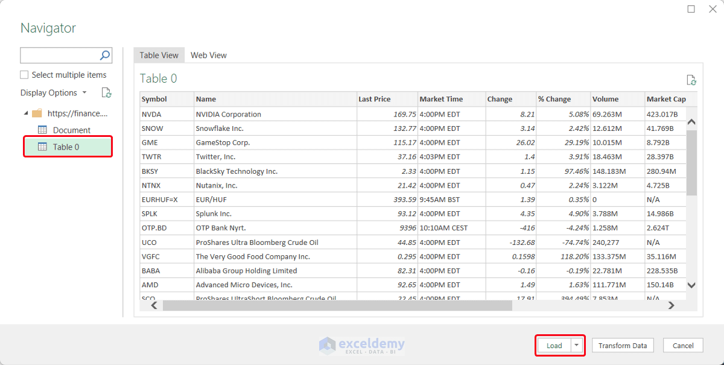Click the 9:45AM BST market time cell
The image size is (724, 365).
[452, 200]
